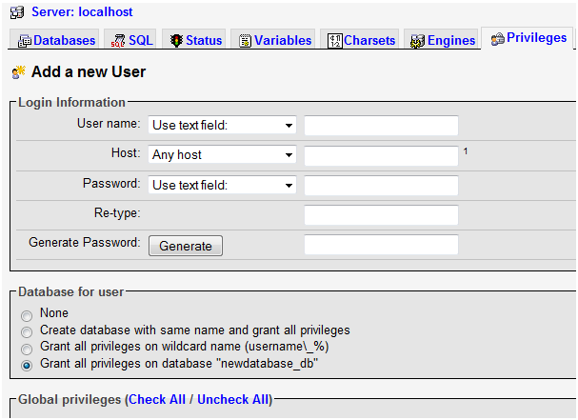Click the Databases tab icon

pyautogui.click(x=25, y=41)
